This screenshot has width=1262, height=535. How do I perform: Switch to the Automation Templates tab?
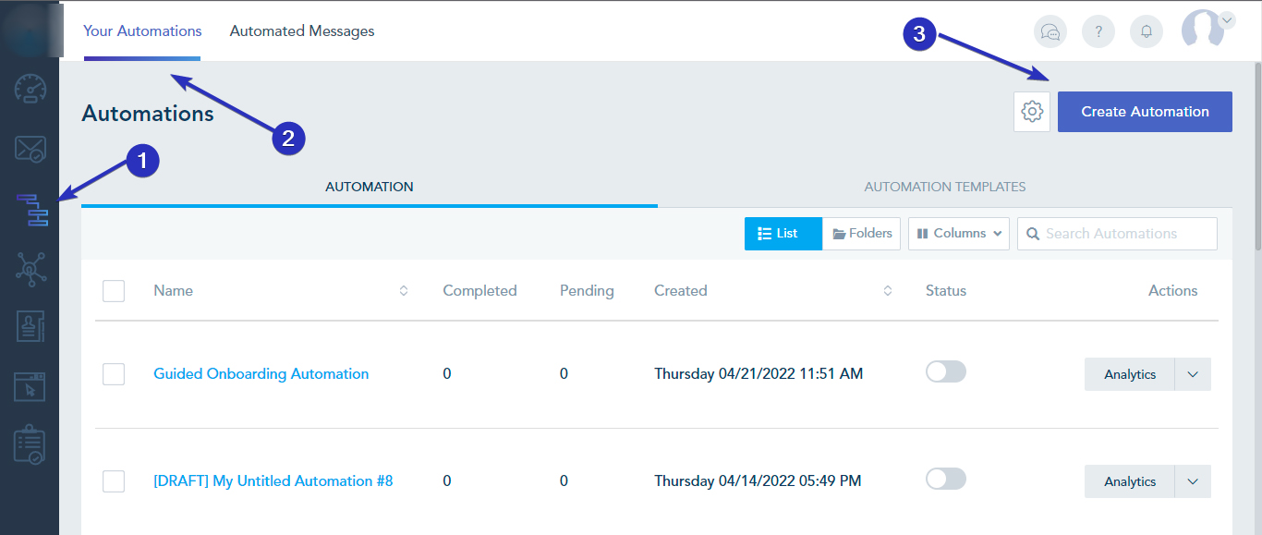pyautogui.click(x=944, y=187)
